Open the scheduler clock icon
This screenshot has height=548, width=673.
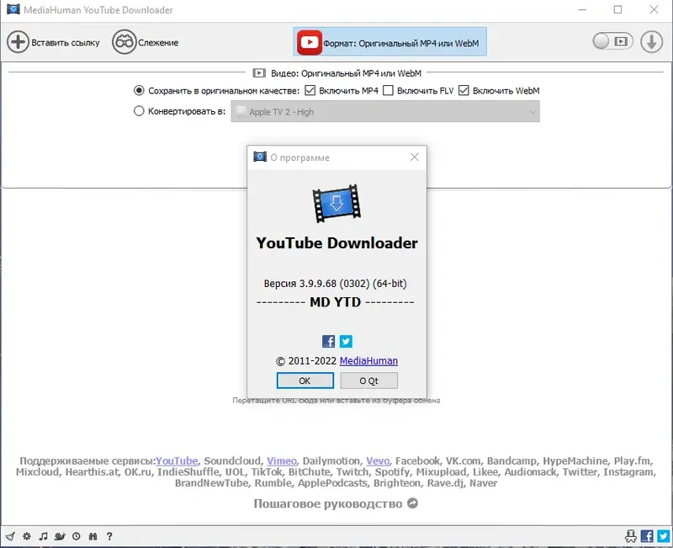coord(77,536)
